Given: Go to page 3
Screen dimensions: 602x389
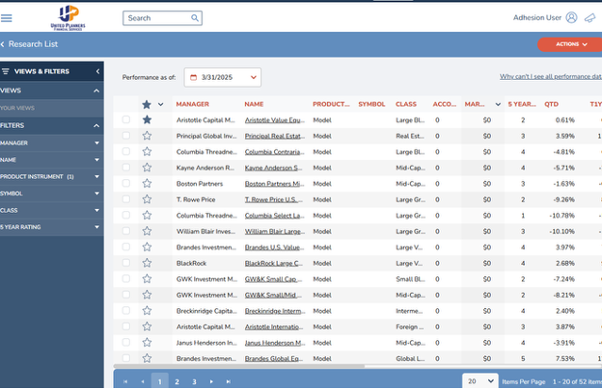Looking at the screenshot, I should pos(194,381).
